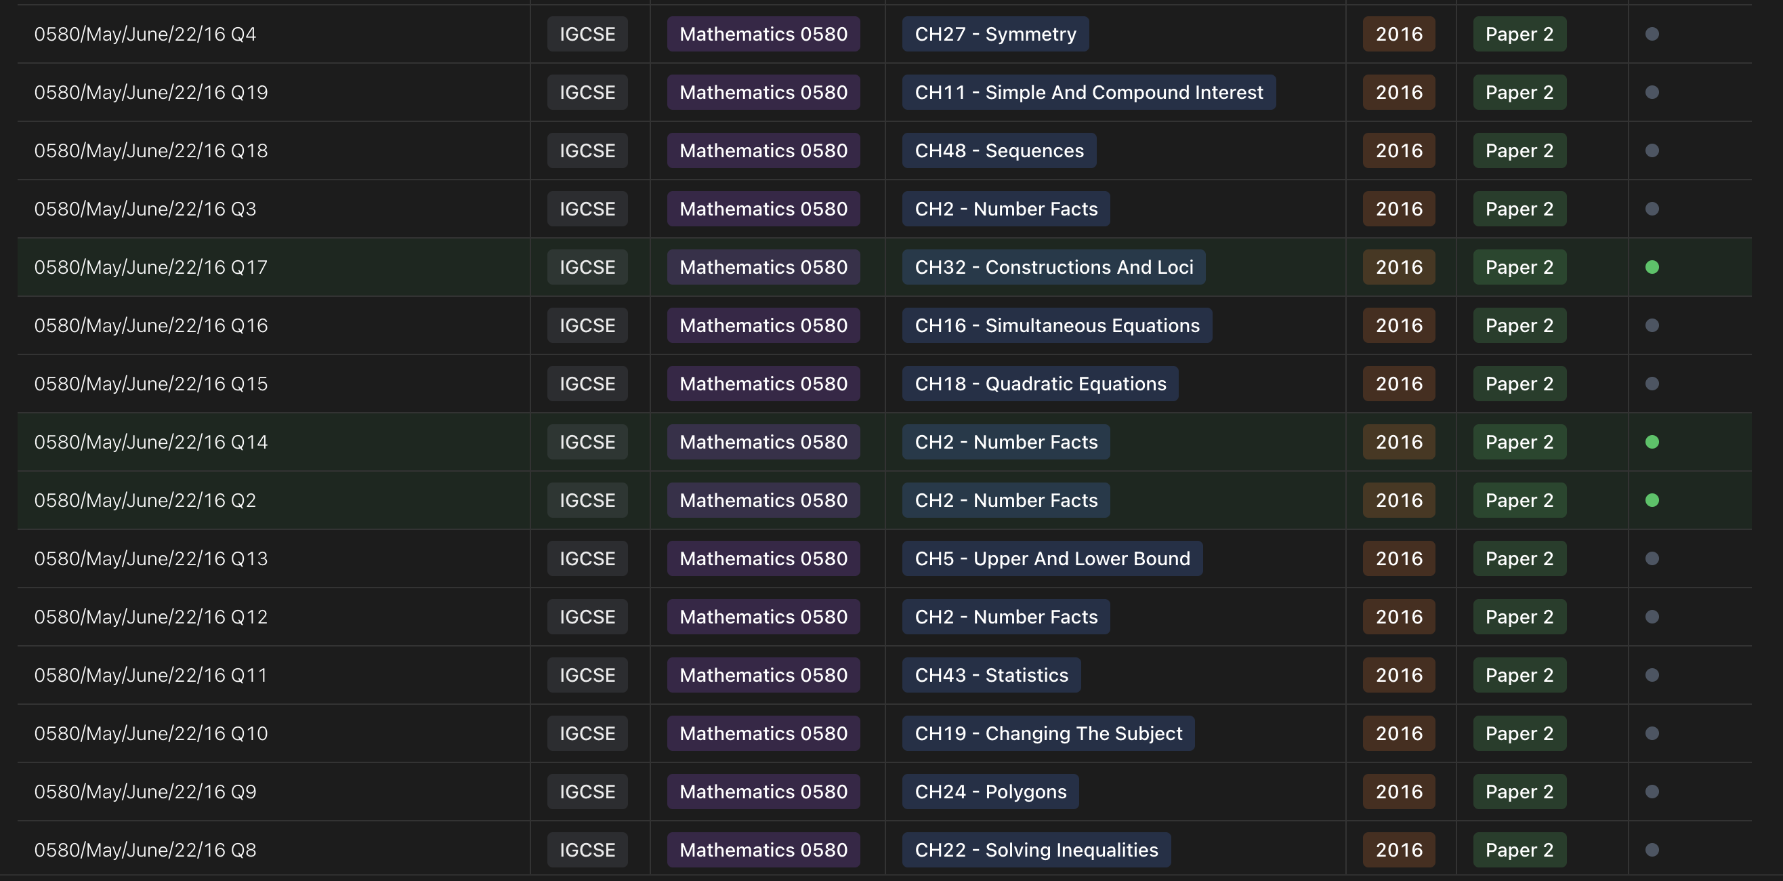Select the CH16 - Simultaneous Equations tag
This screenshot has height=881, width=1783.
pos(1057,325)
